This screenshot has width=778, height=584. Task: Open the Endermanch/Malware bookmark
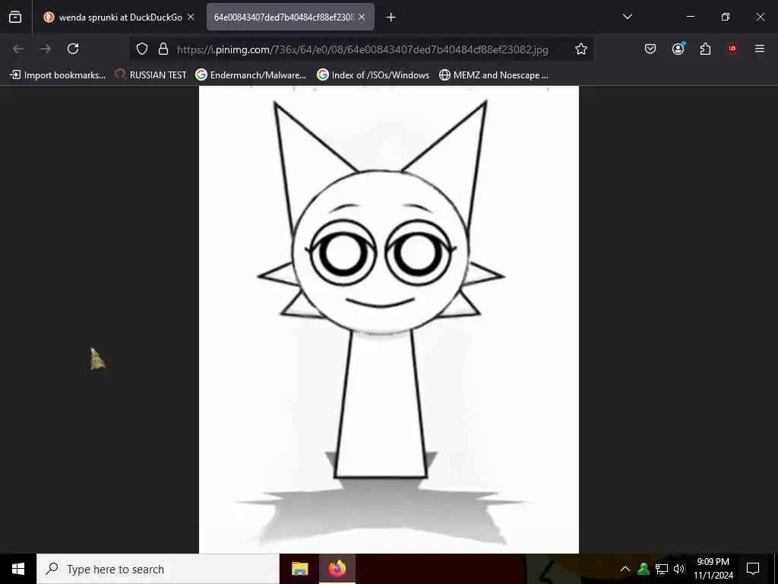(251, 75)
